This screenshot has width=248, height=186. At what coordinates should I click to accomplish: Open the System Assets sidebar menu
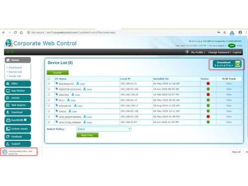(x=18, y=129)
